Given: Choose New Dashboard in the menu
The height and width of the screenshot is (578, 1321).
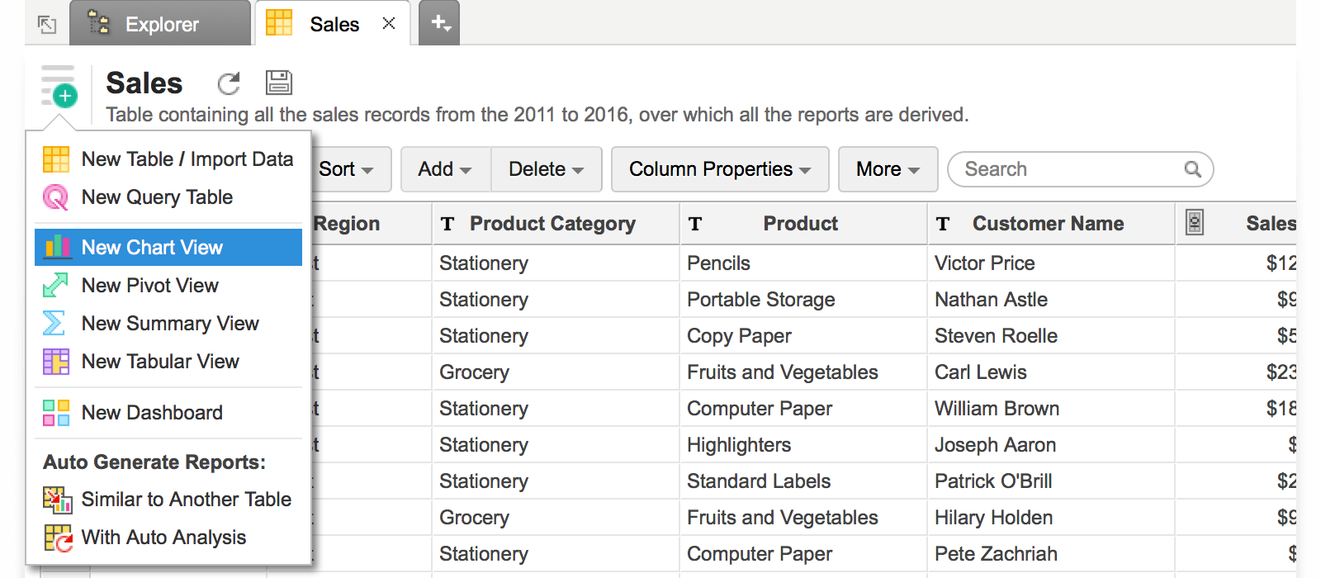Looking at the screenshot, I should point(152,413).
